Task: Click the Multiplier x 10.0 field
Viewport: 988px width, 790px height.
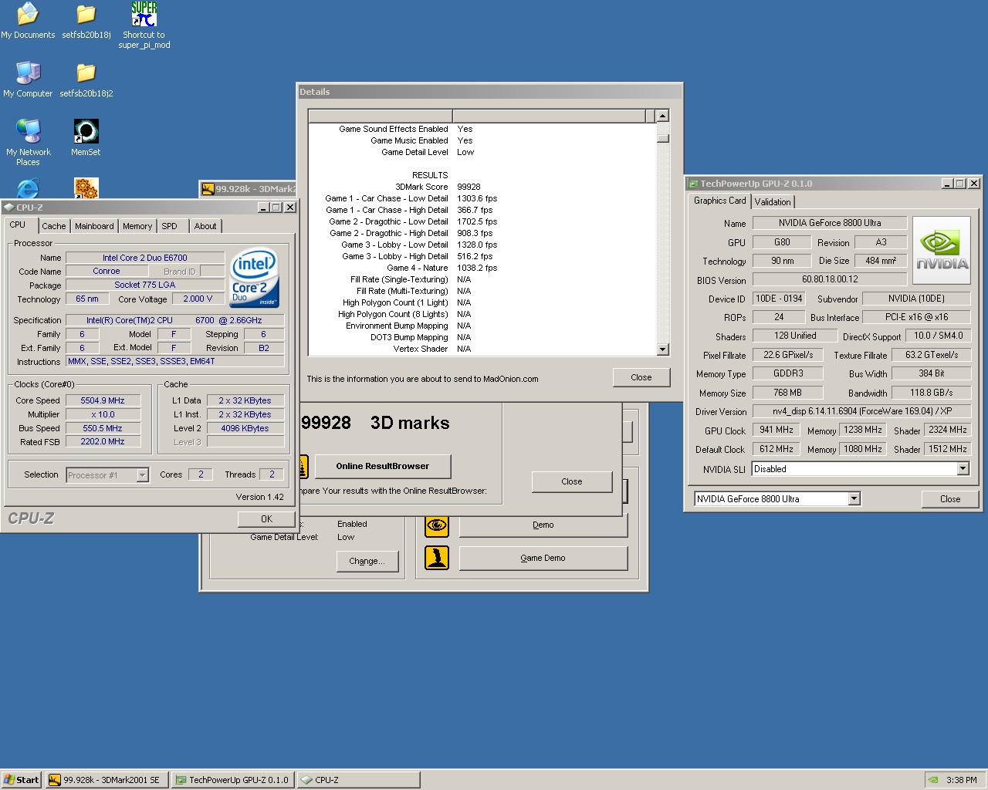Action: (103, 414)
